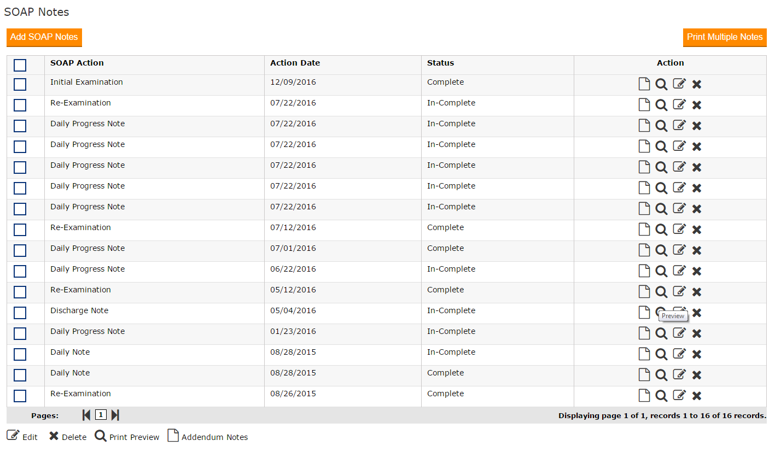Go to the last page arrow
The width and height of the screenshot is (775, 452).
tap(115, 415)
